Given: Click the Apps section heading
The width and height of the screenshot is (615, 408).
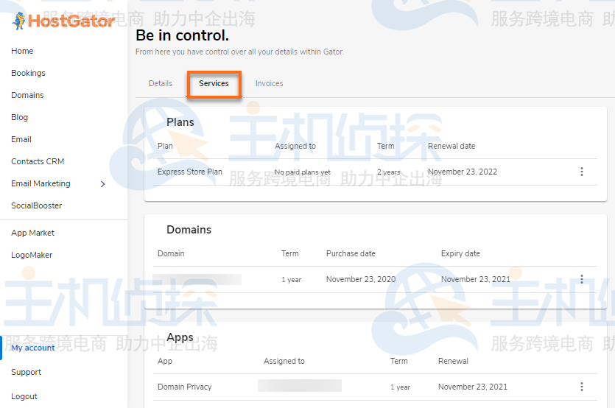Looking at the screenshot, I should coord(180,337).
